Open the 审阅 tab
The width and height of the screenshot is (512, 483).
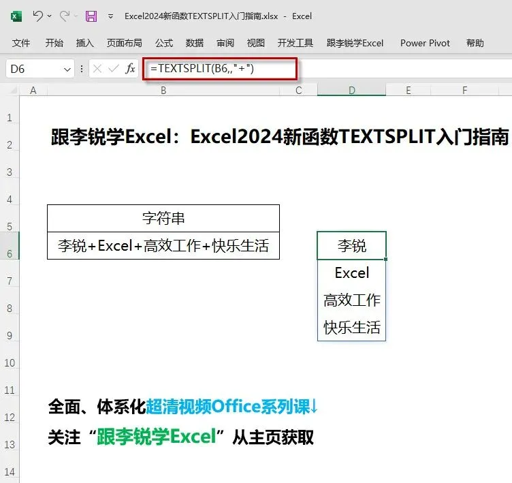pos(225,43)
